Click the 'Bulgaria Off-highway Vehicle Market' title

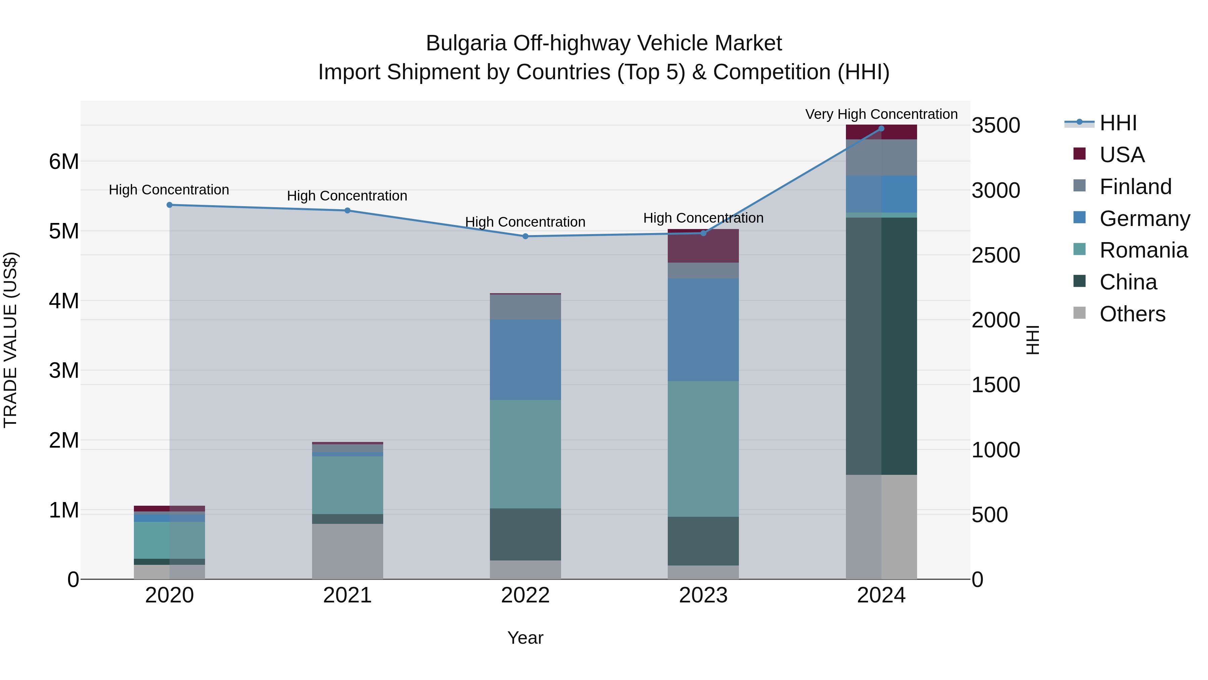tap(604, 43)
